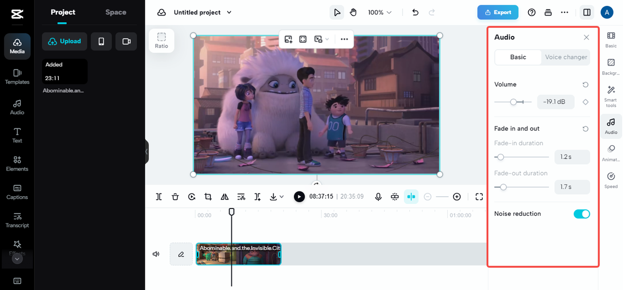623x290 pixels.
Task: Click the mirror flip tool icon
Action: pyautogui.click(x=224, y=197)
